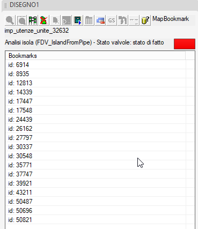Screen dimensions: 198x229
Task: Click the Bookmarks column header
Action: pos(96,56)
